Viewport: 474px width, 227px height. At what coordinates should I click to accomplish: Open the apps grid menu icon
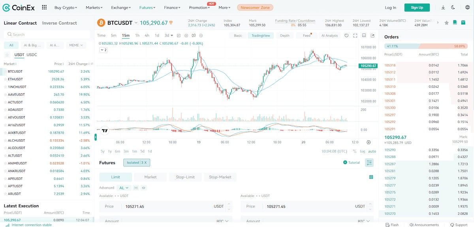click(x=44, y=7)
